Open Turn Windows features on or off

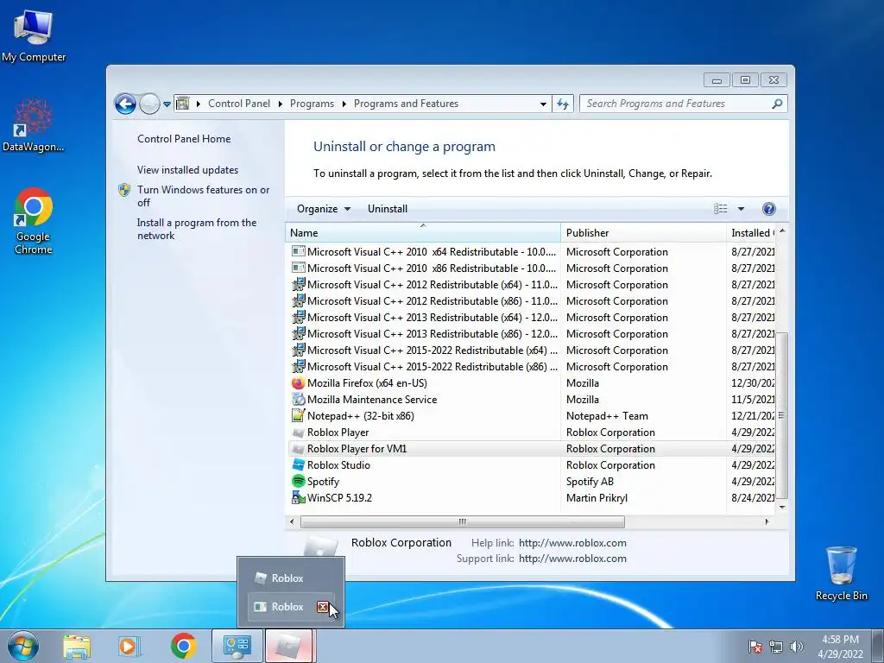click(x=203, y=196)
